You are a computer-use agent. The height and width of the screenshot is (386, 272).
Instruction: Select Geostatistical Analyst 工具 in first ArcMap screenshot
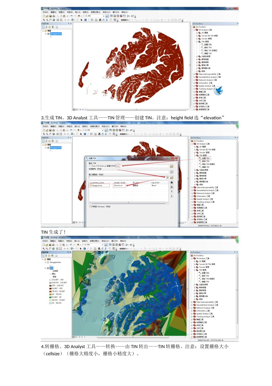(x=210, y=77)
